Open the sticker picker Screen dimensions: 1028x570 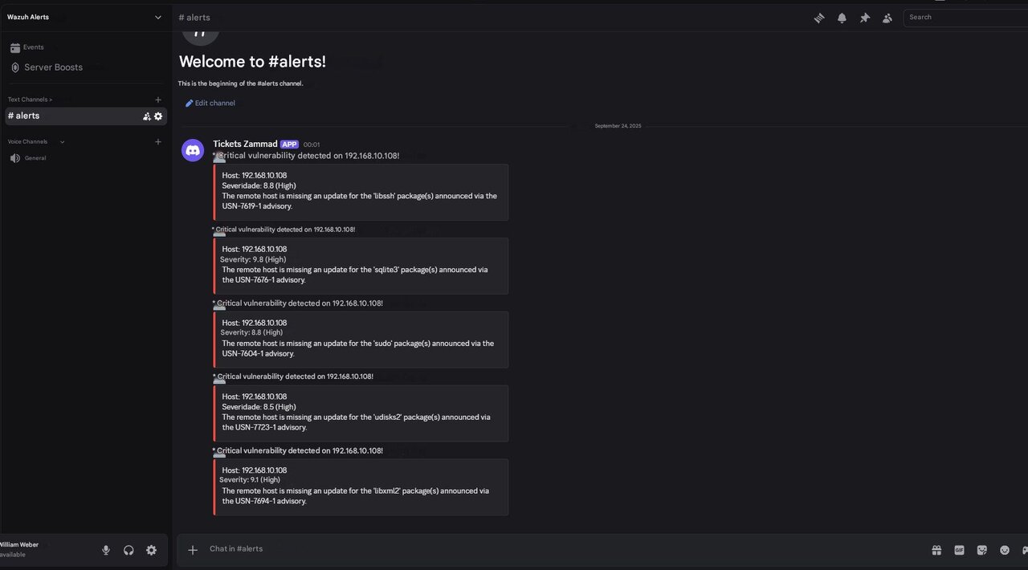tap(981, 550)
